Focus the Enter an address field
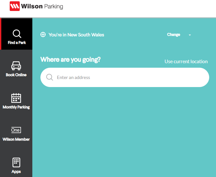 click(x=125, y=77)
